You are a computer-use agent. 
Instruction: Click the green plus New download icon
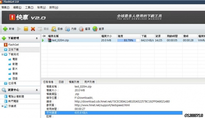5,29
